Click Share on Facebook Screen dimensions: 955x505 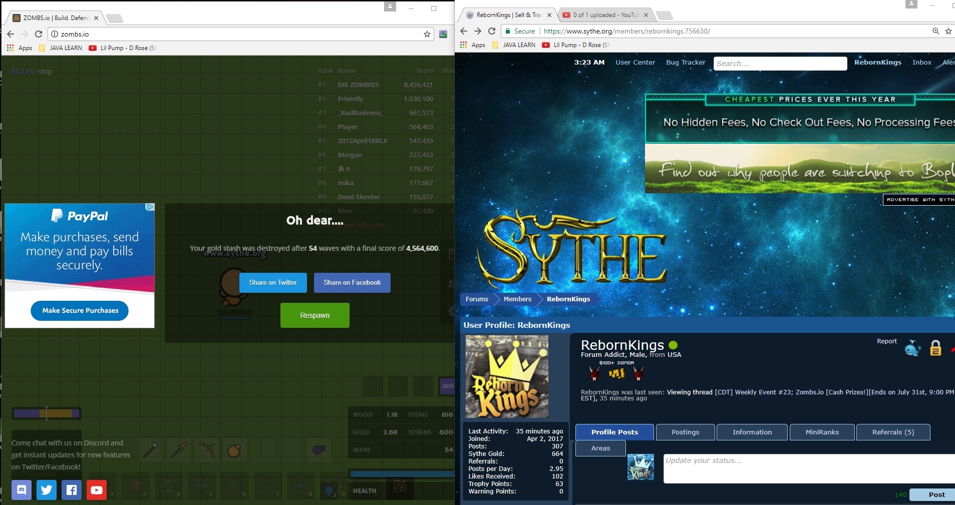[x=352, y=283]
